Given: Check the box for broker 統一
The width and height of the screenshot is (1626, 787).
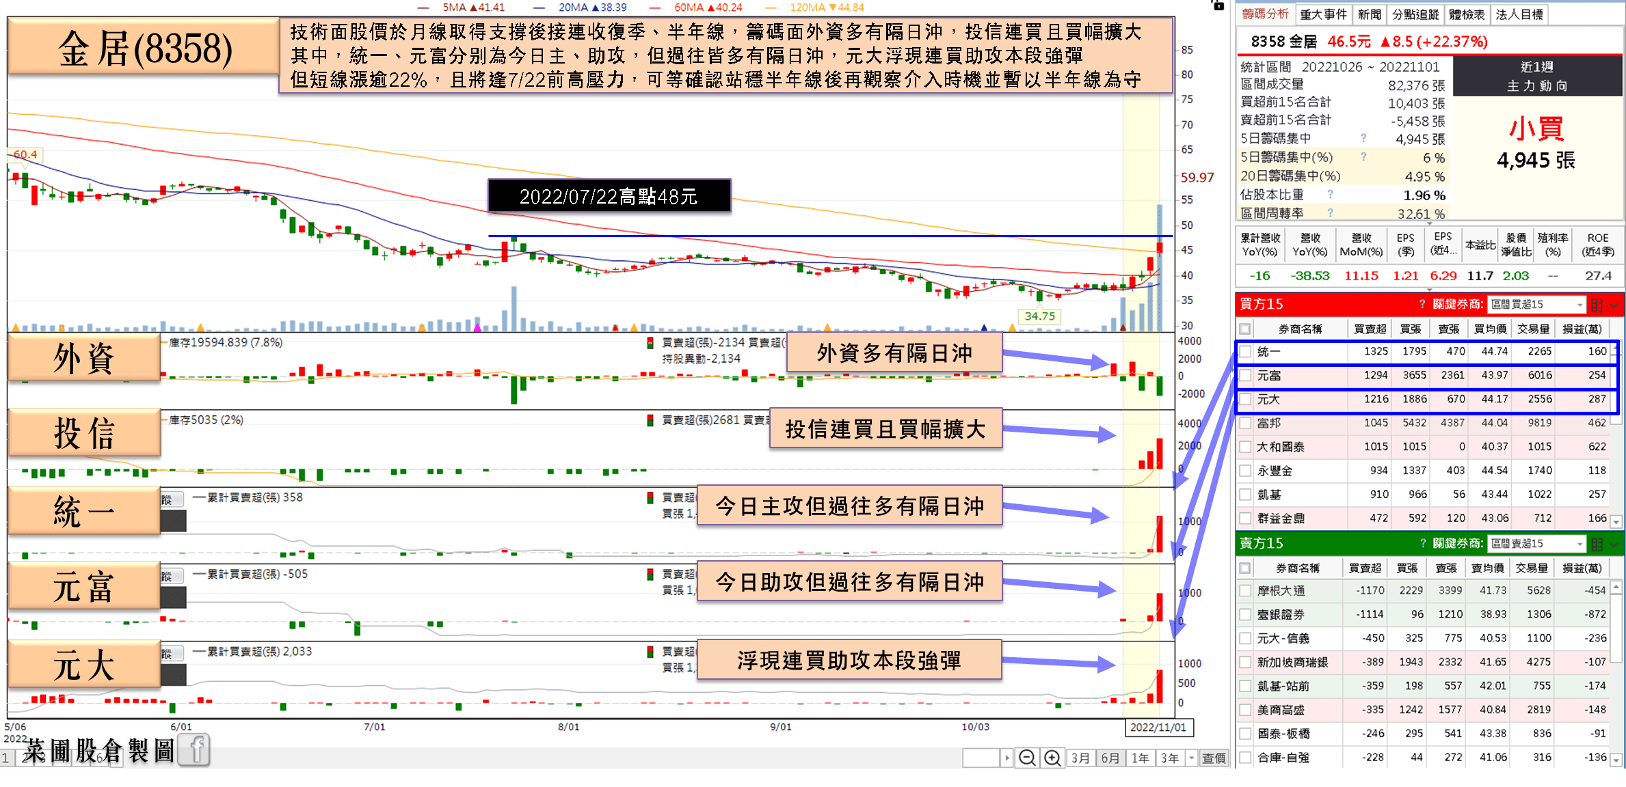Looking at the screenshot, I should (x=1245, y=352).
